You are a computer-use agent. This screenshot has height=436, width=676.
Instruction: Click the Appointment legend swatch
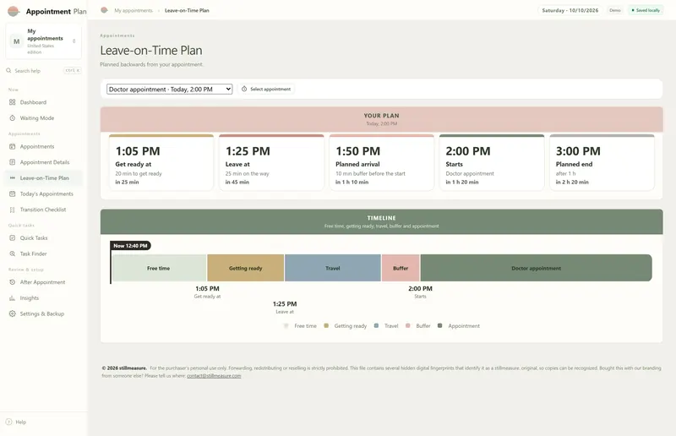click(439, 325)
